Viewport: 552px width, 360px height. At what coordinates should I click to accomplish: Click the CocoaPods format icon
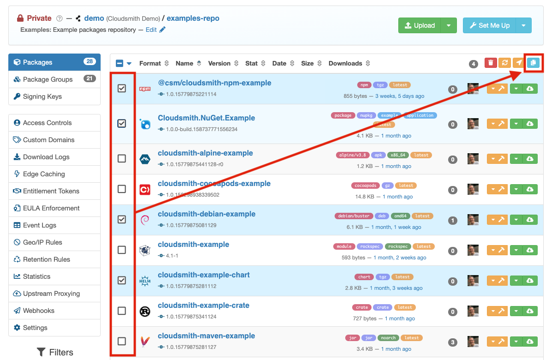144,190
